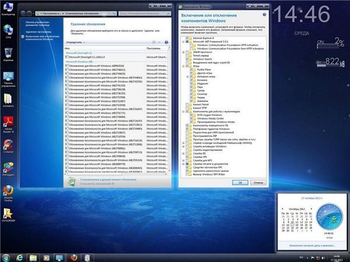Click the help icon in the updates toolbar
Viewport: 350px width, 262px height.
[x=166, y=42]
